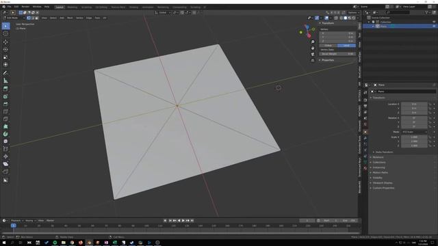The image size is (438, 246).
Task: Click the Scale X value field
Action: click(x=414, y=137)
